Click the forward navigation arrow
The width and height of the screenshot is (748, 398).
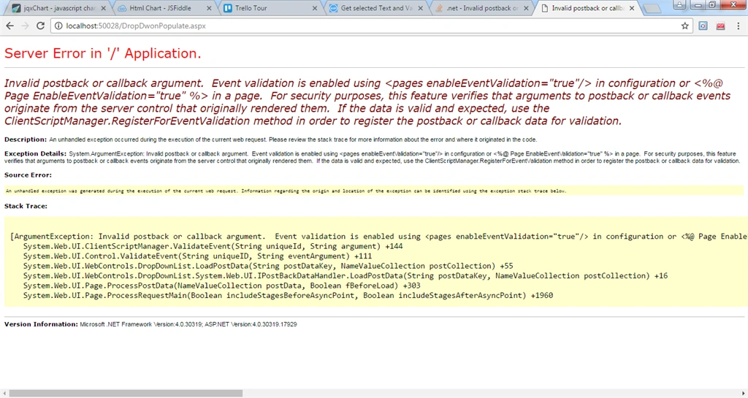pyautogui.click(x=26, y=26)
